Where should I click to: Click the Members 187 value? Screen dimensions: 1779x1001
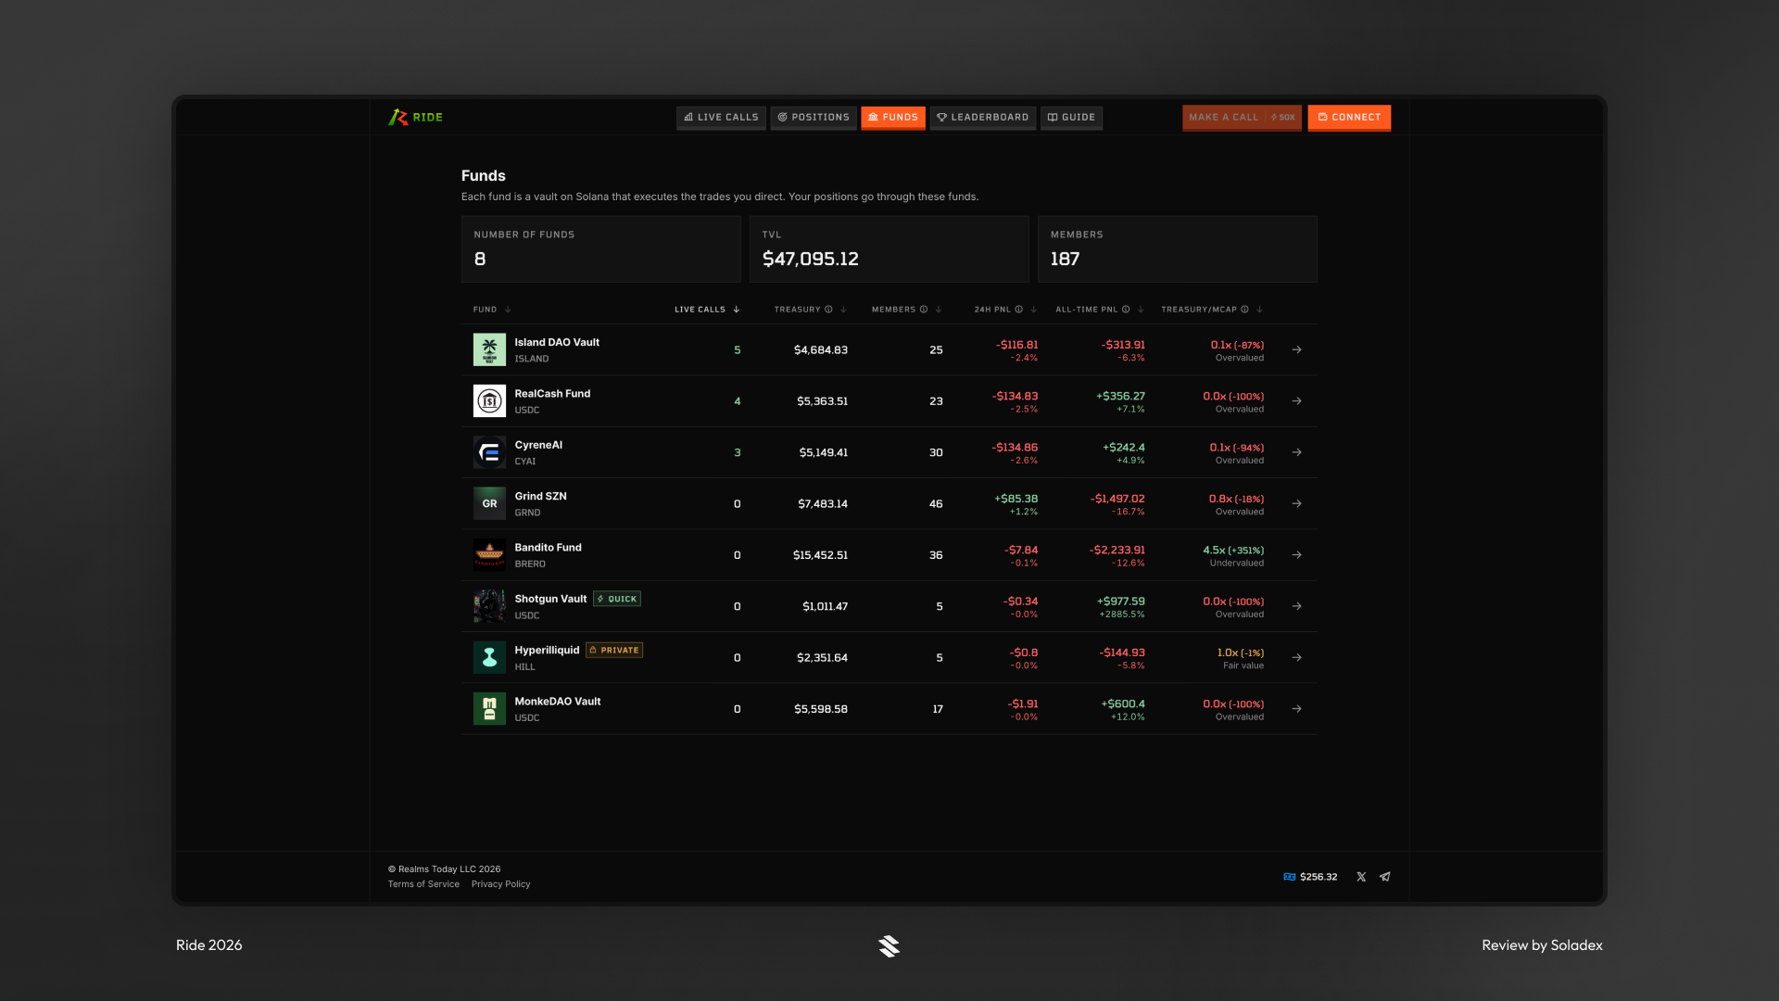tap(1065, 260)
